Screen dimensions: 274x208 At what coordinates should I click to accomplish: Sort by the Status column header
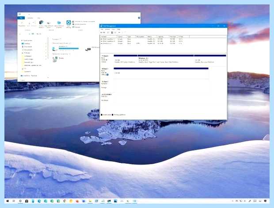click(x=151, y=37)
